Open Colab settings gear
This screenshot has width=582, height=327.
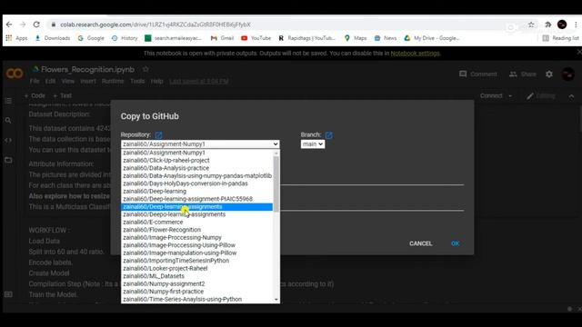click(x=549, y=74)
